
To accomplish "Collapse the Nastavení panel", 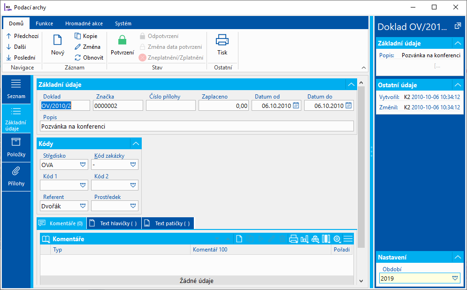I will pos(458,257).
